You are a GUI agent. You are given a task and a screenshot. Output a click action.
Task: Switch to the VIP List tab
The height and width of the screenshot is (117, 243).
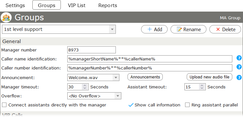77,5
